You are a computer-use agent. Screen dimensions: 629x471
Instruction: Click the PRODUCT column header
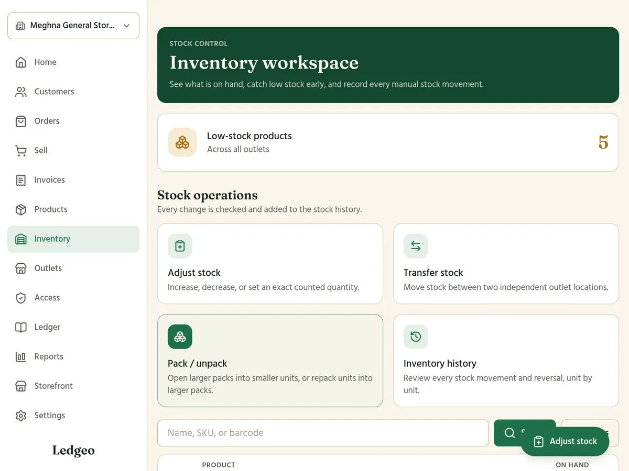coord(219,465)
